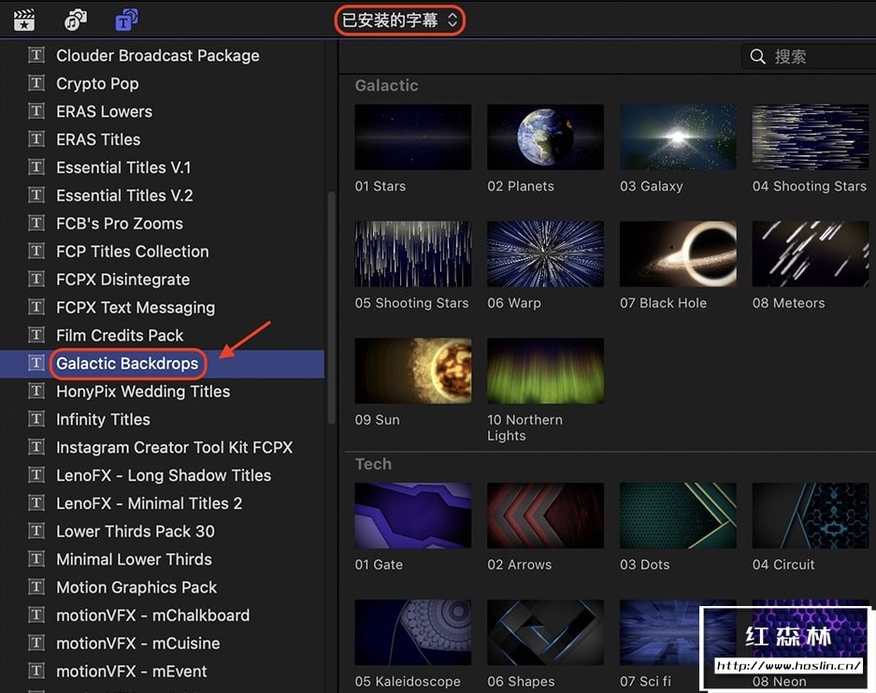Viewport: 876px width, 693px height.
Task: Click the sidebar vertical scrollbar
Action: tap(331, 308)
